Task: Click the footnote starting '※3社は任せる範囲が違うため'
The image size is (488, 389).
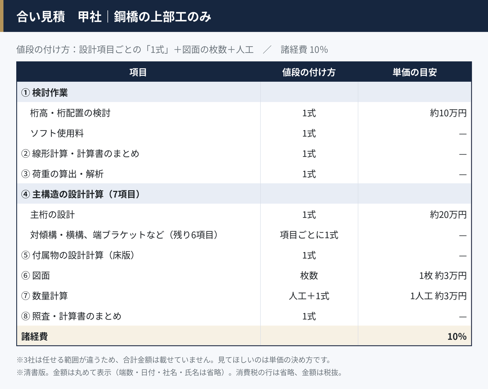Action: (174, 360)
